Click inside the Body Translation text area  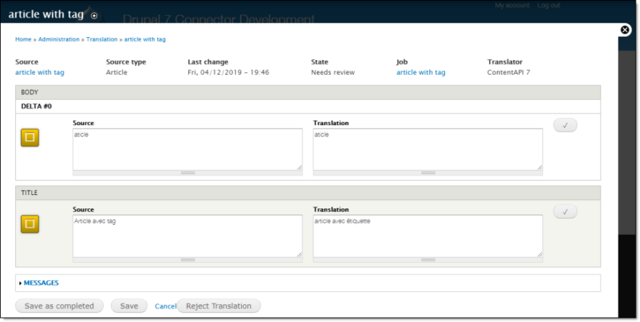428,149
